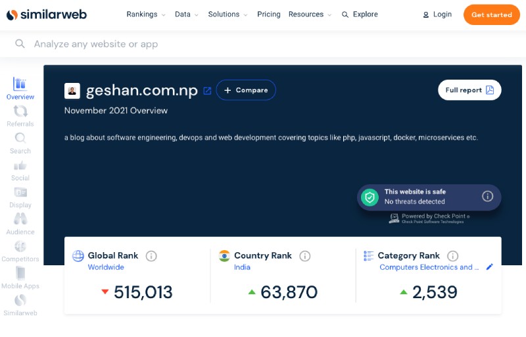Open the Social sidebar section
The height and width of the screenshot is (337, 526).
coord(20,170)
